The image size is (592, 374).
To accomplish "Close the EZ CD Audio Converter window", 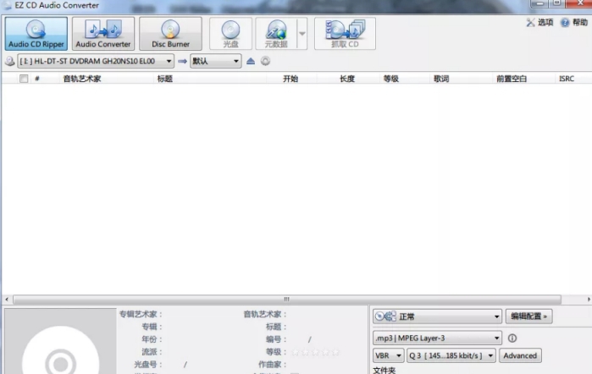I will pos(579,3).
